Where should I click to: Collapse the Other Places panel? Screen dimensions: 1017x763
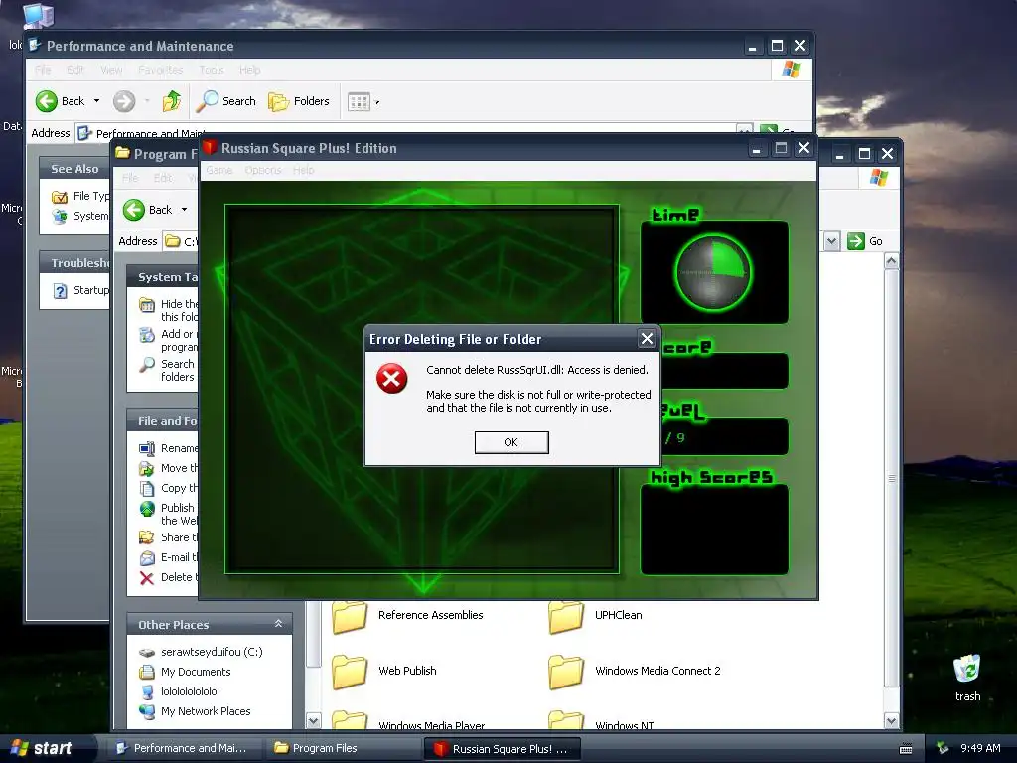[x=278, y=624]
